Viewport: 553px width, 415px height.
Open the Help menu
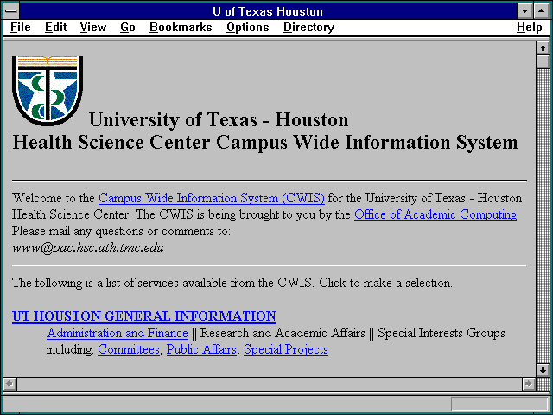point(530,28)
